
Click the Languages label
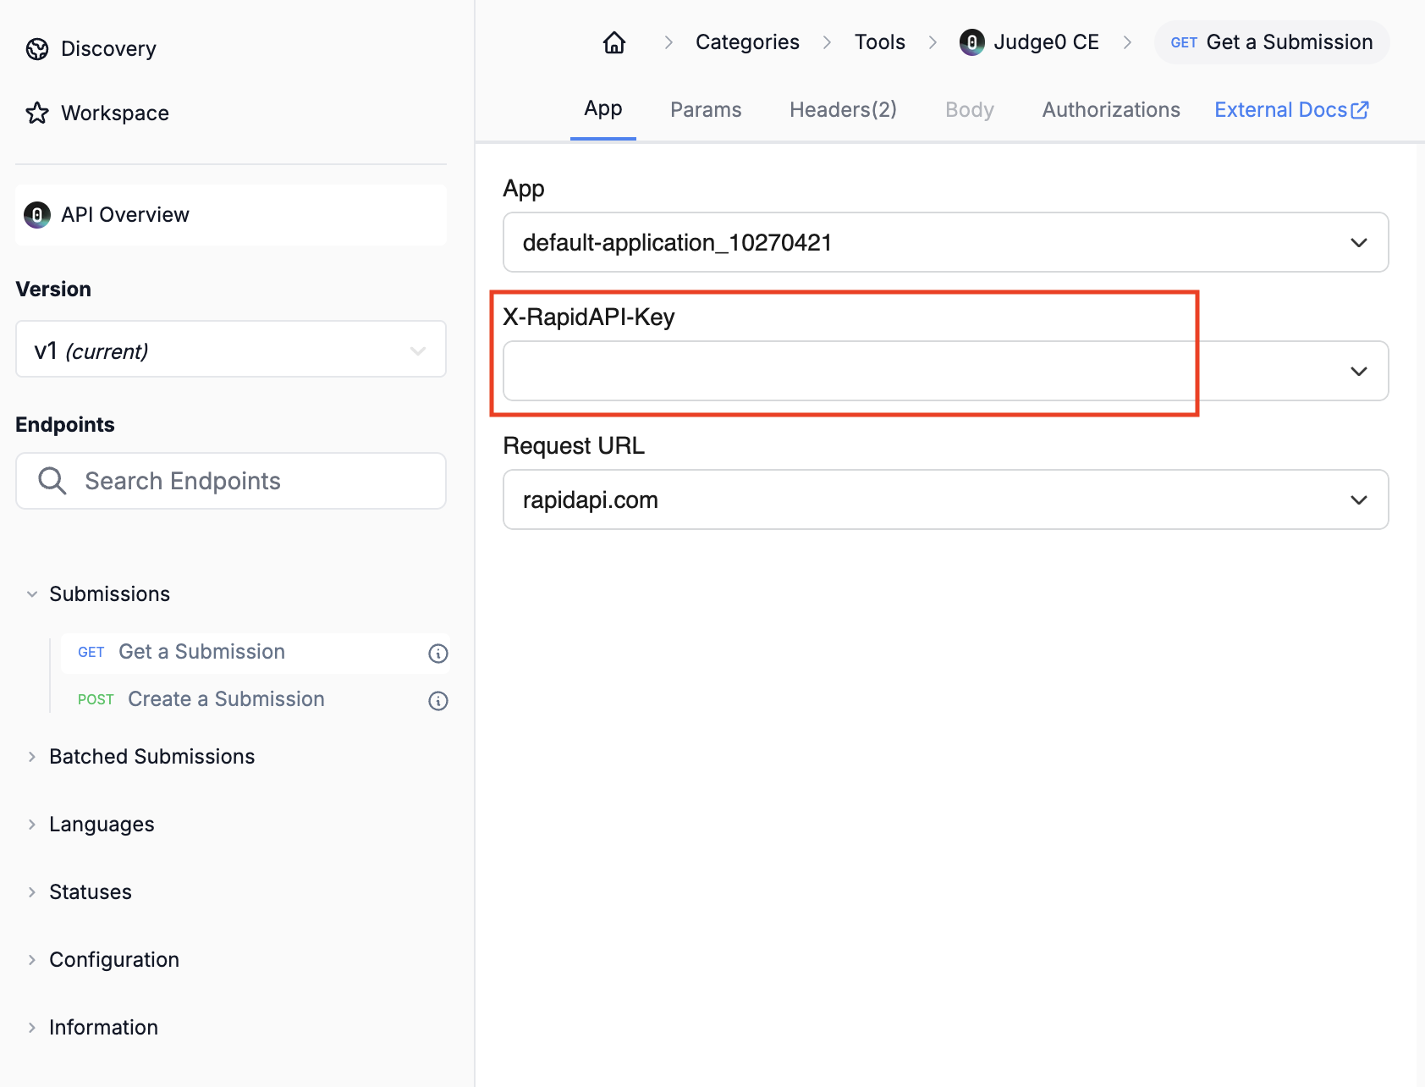102,825
